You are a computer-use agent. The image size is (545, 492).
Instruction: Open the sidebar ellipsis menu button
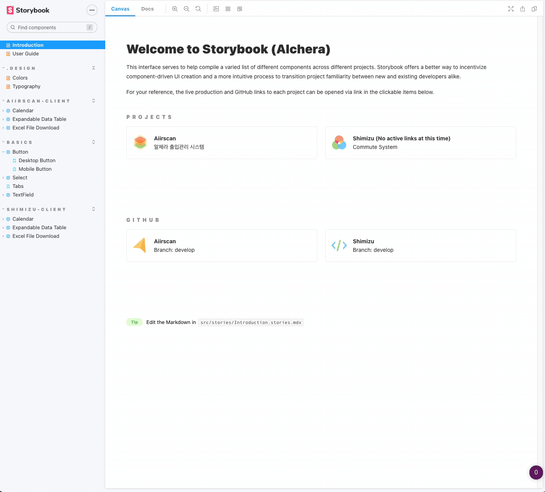coord(92,10)
